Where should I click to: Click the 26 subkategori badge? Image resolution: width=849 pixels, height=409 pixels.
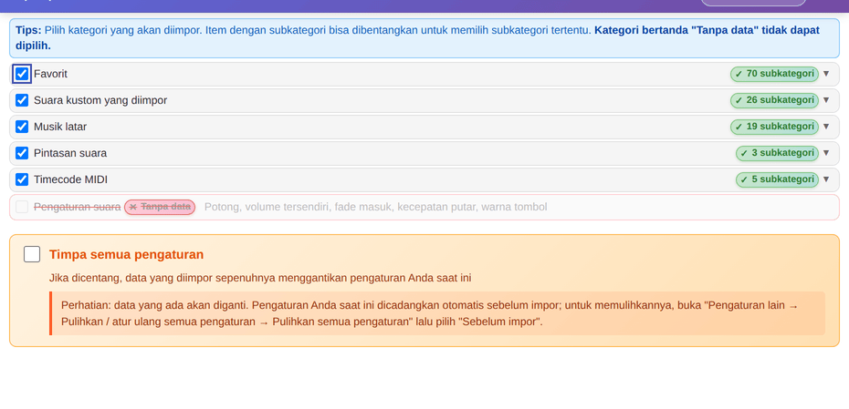click(x=774, y=100)
